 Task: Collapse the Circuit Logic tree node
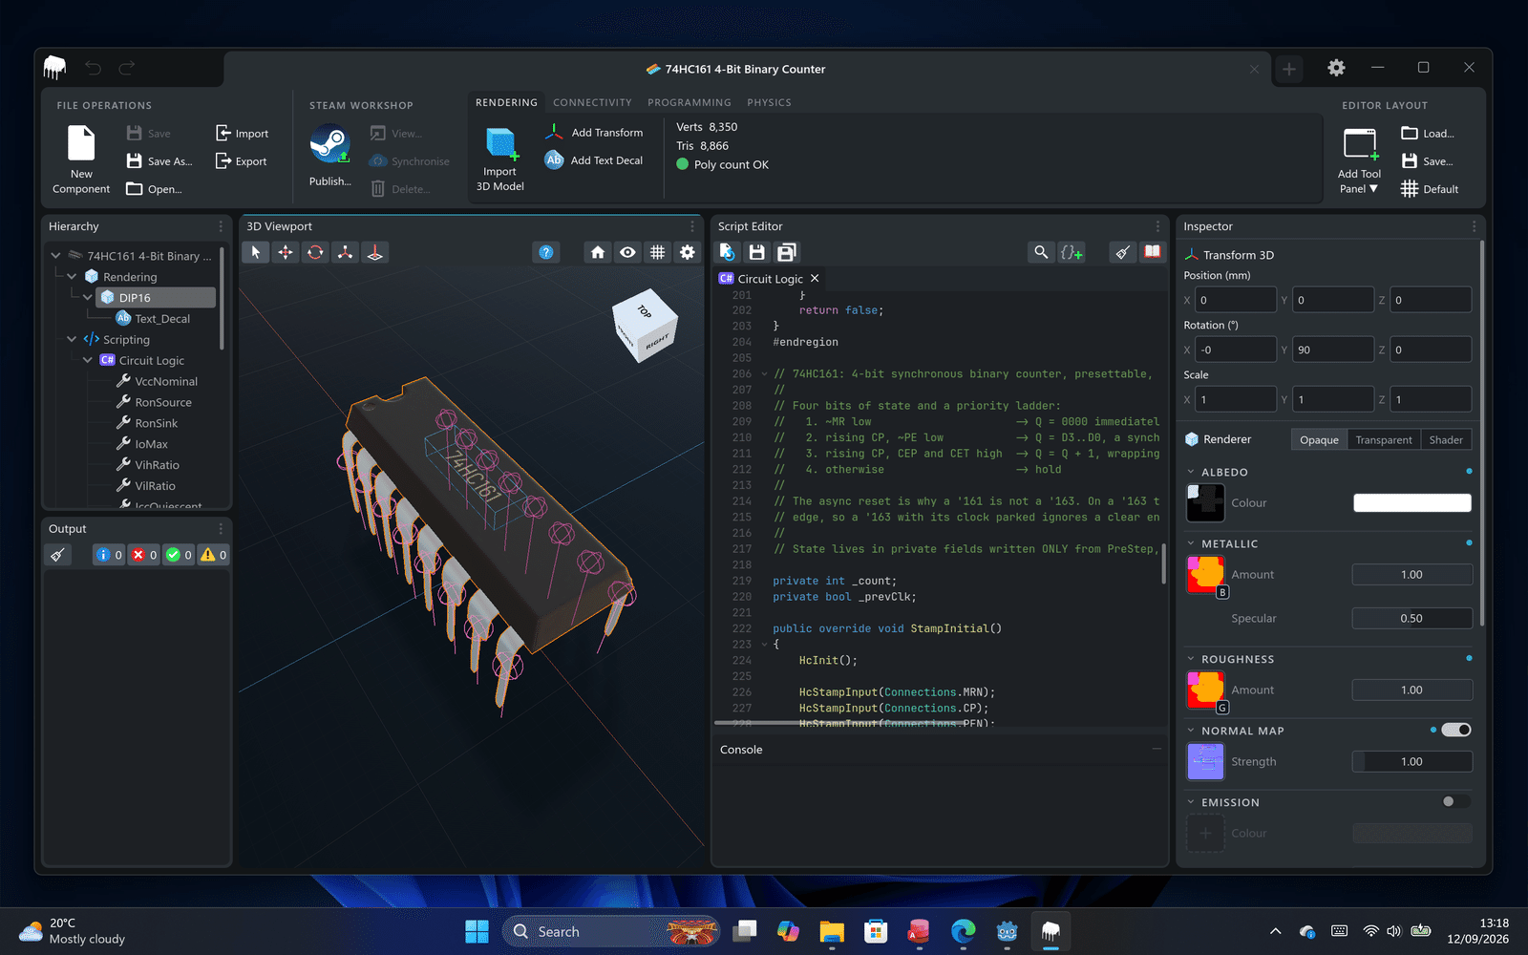pos(88,361)
